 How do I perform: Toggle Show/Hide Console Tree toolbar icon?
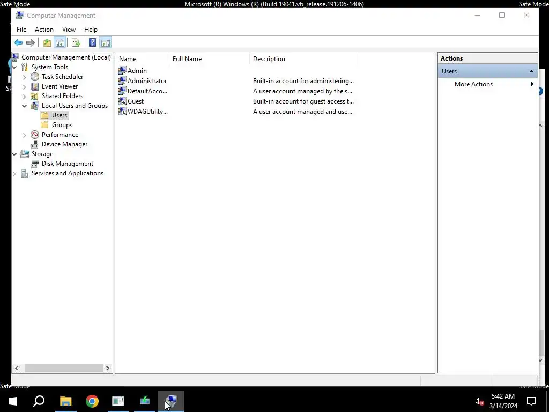pos(60,43)
